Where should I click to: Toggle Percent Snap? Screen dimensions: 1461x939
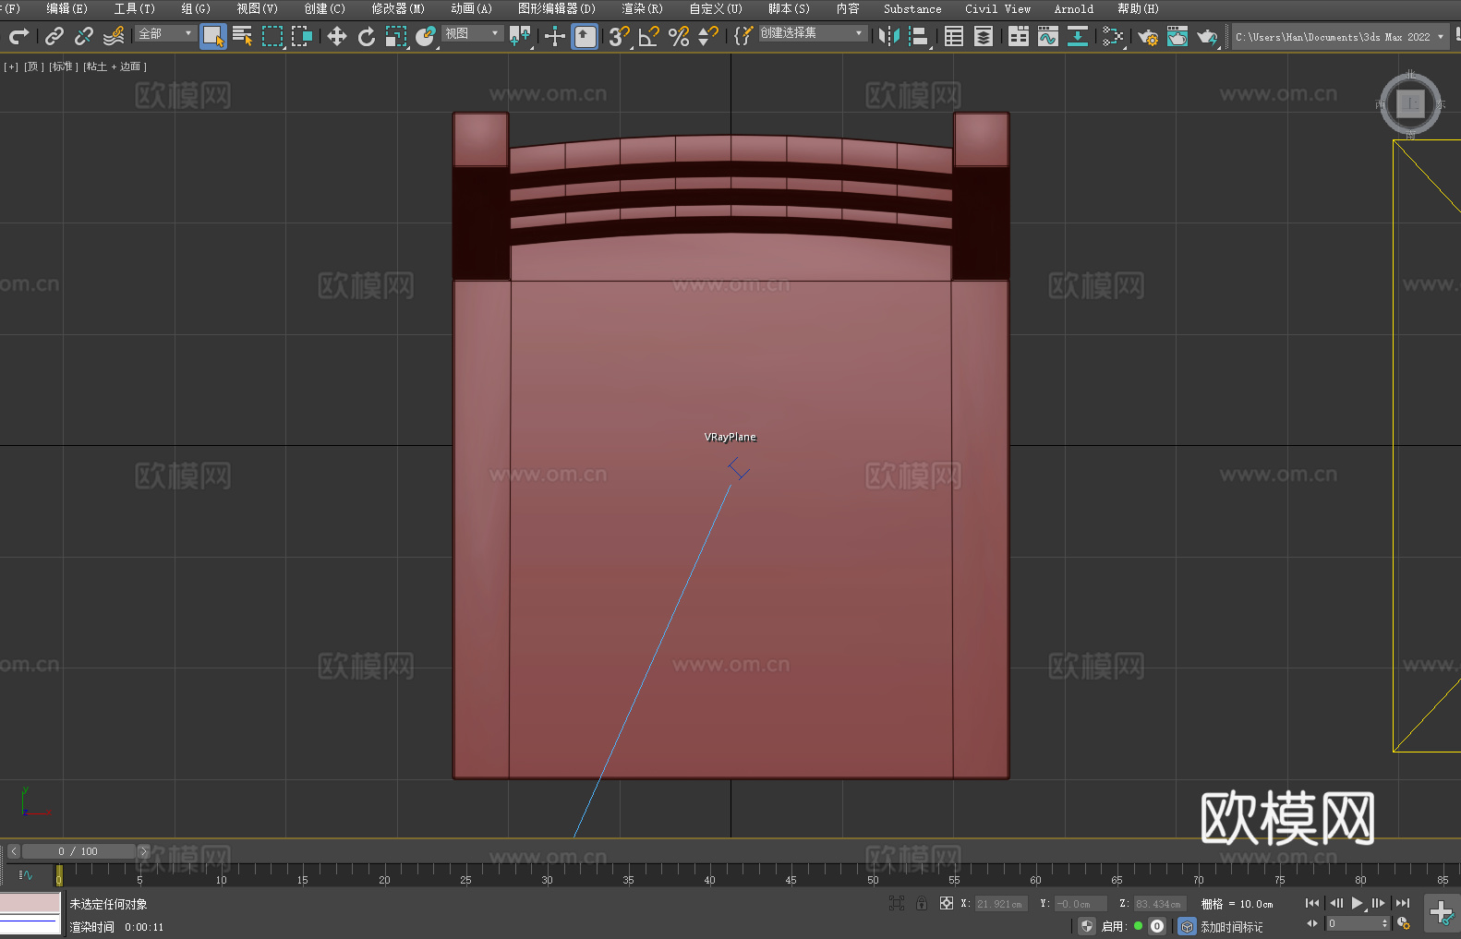pos(679,36)
